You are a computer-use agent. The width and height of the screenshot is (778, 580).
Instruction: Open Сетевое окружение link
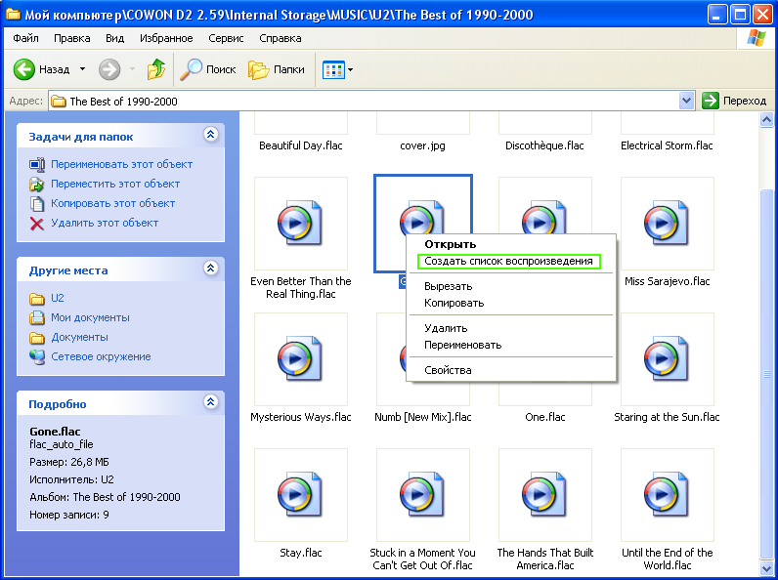(101, 357)
